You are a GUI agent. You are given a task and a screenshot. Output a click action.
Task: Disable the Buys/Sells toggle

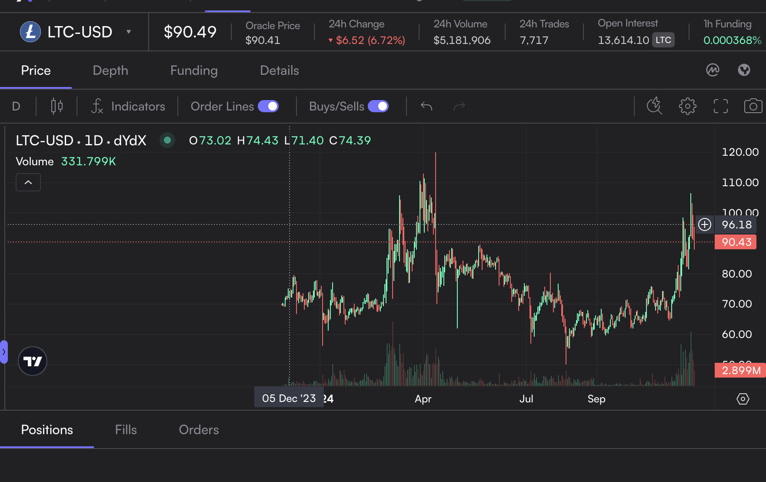point(378,106)
